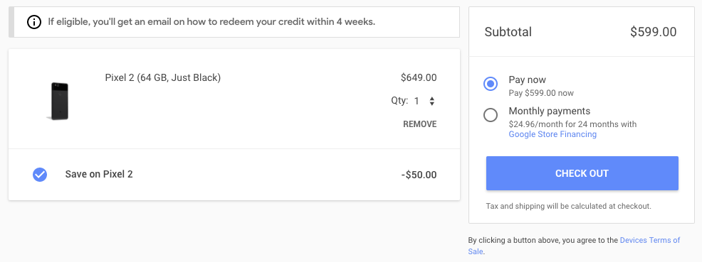Click the Subtotal heading
The width and height of the screenshot is (702, 262).
[508, 32]
